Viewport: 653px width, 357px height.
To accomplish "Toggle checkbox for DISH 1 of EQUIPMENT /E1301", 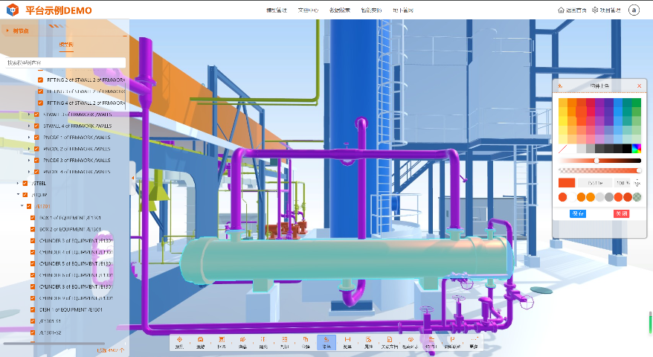I will (33, 309).
